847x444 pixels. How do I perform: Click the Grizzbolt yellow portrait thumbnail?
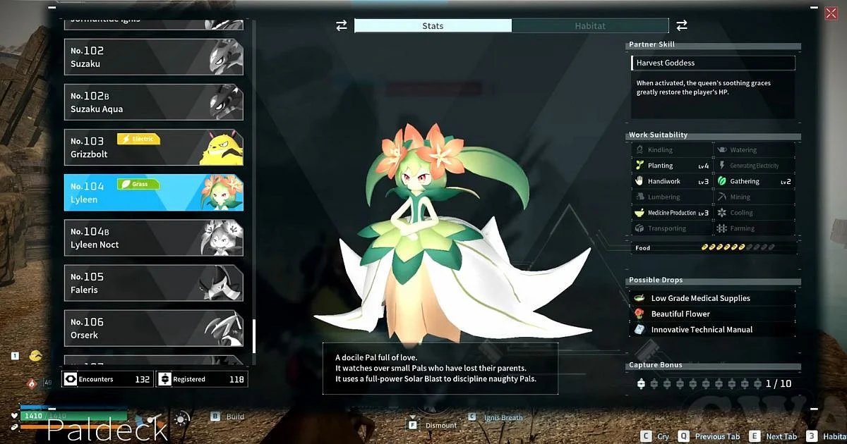220,148
